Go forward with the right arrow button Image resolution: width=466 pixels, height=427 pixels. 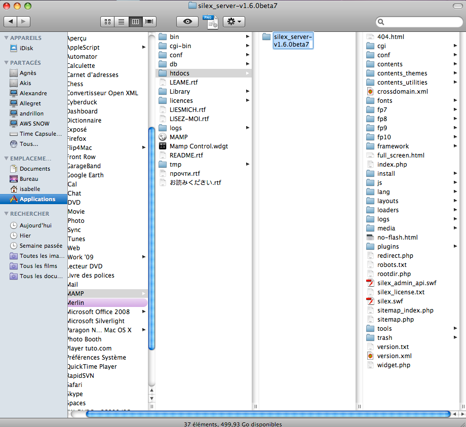23,21
